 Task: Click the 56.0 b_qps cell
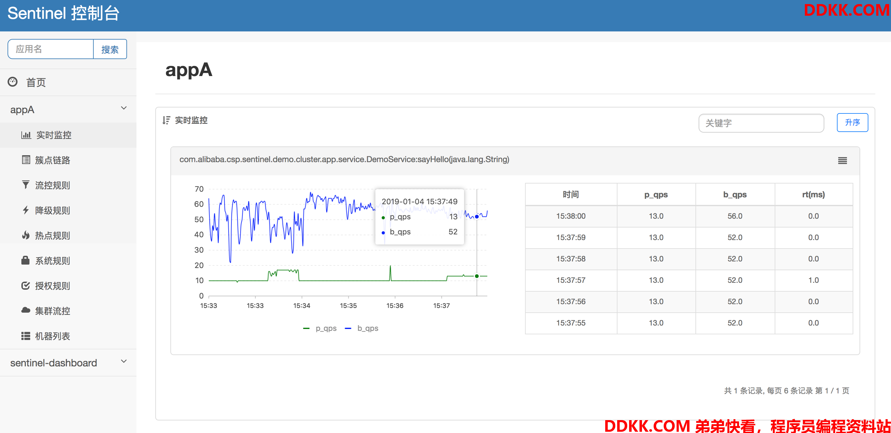[x=735, y=216]
